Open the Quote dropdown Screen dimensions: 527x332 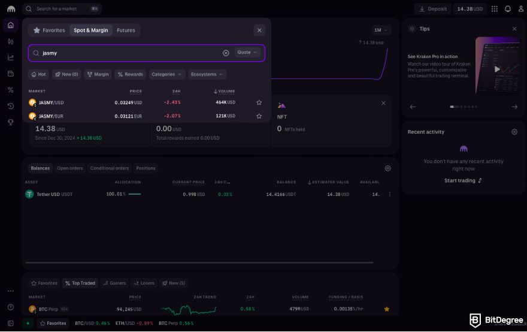(247, 53)
